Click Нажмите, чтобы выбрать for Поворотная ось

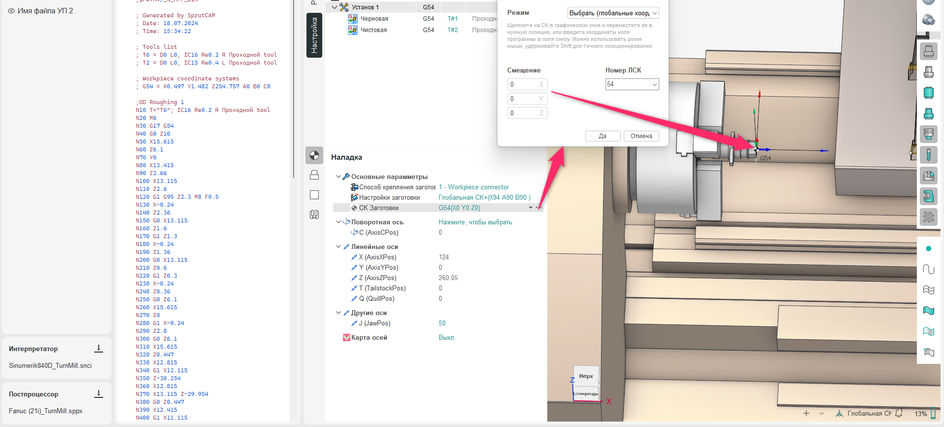[475, 222]
